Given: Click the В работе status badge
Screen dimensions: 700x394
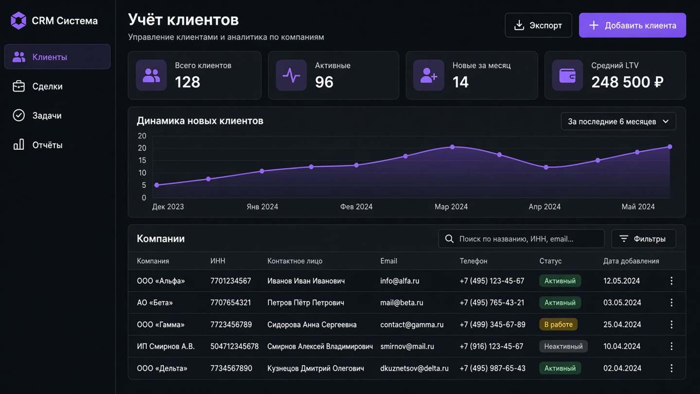Looking at the screenshot, I should pyautogui.click(x=559, y=324).
